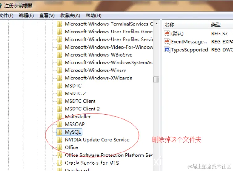Sort values by the 类型 column header
233x171 pixels.
tap(221, 24)
